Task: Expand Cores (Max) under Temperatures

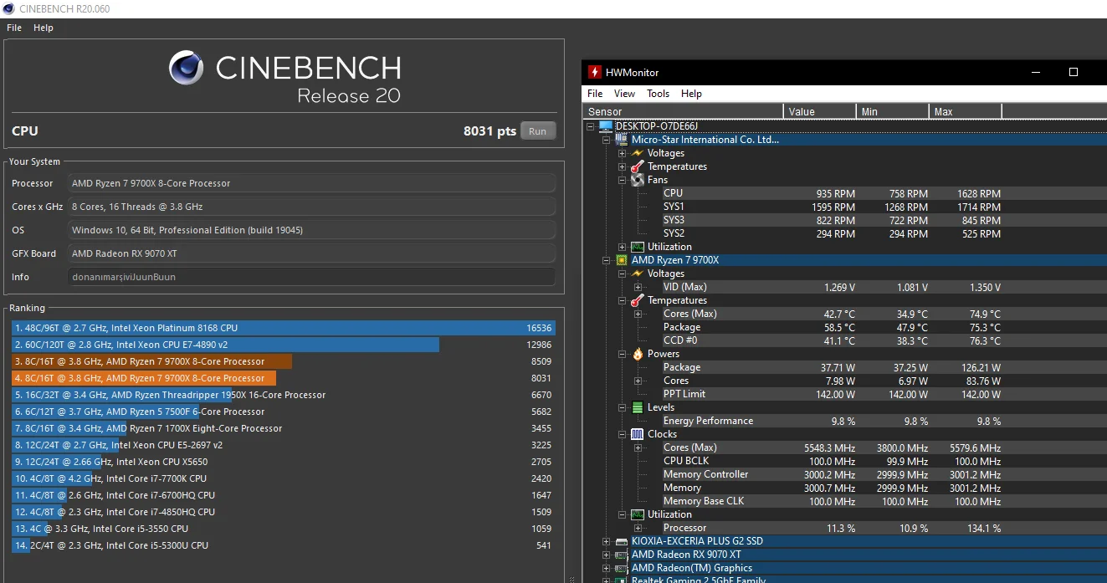Action: [638, 314]
